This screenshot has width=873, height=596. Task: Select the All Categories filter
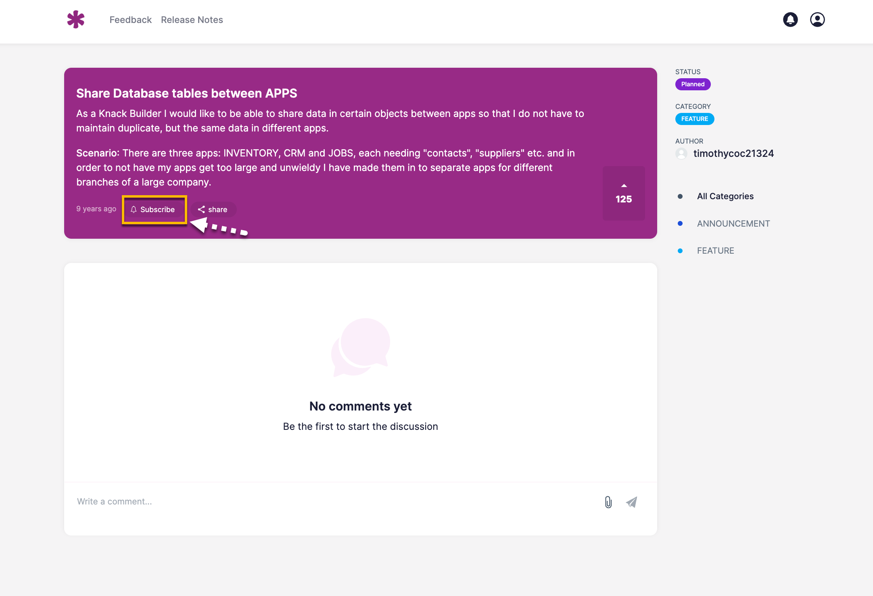pos(725,196)
